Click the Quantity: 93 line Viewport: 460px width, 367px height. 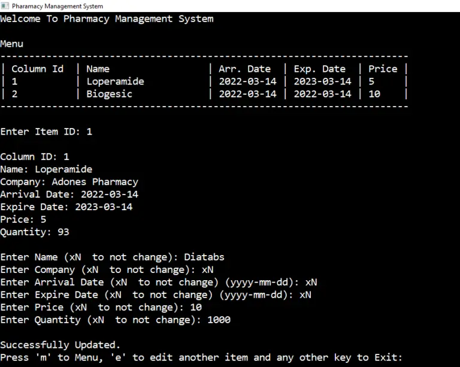point(35,232)
